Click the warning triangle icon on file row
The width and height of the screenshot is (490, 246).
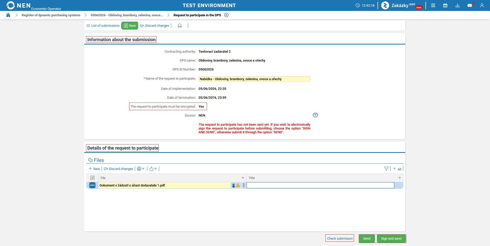pyautogui.click(x=238, y=185)
